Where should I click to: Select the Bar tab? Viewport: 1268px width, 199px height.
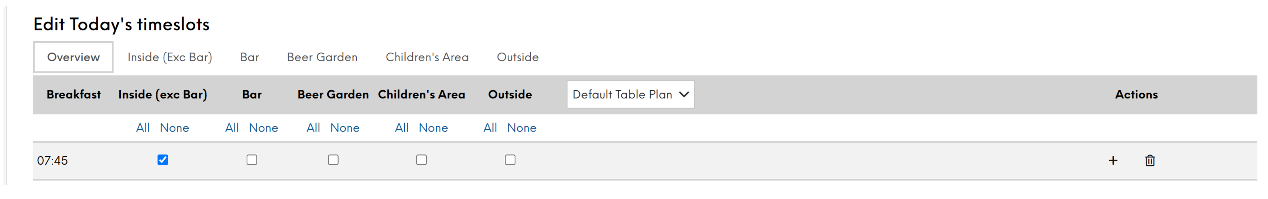(x=250, y=57)
